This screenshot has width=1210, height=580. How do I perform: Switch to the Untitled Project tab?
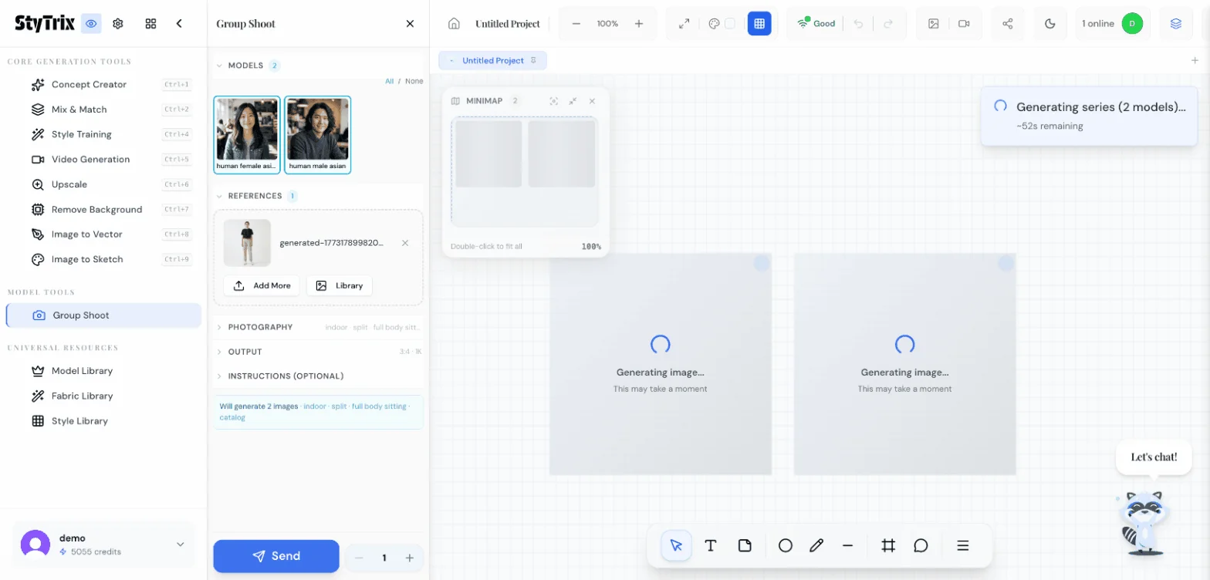[x=492, y=60]
